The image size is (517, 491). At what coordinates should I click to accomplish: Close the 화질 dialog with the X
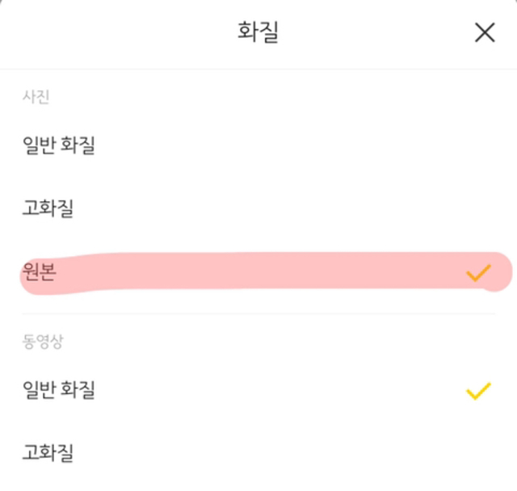(x=485, y=32)
